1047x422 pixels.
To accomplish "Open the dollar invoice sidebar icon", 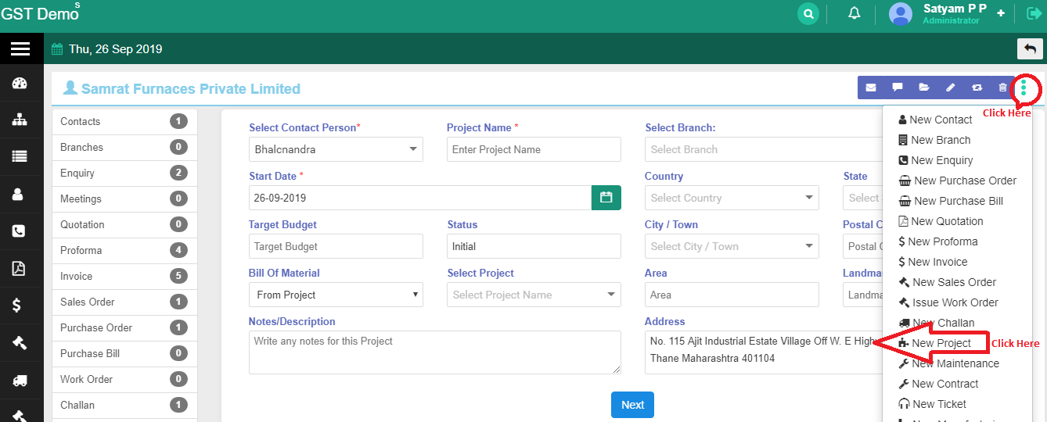I will point(17,305).
